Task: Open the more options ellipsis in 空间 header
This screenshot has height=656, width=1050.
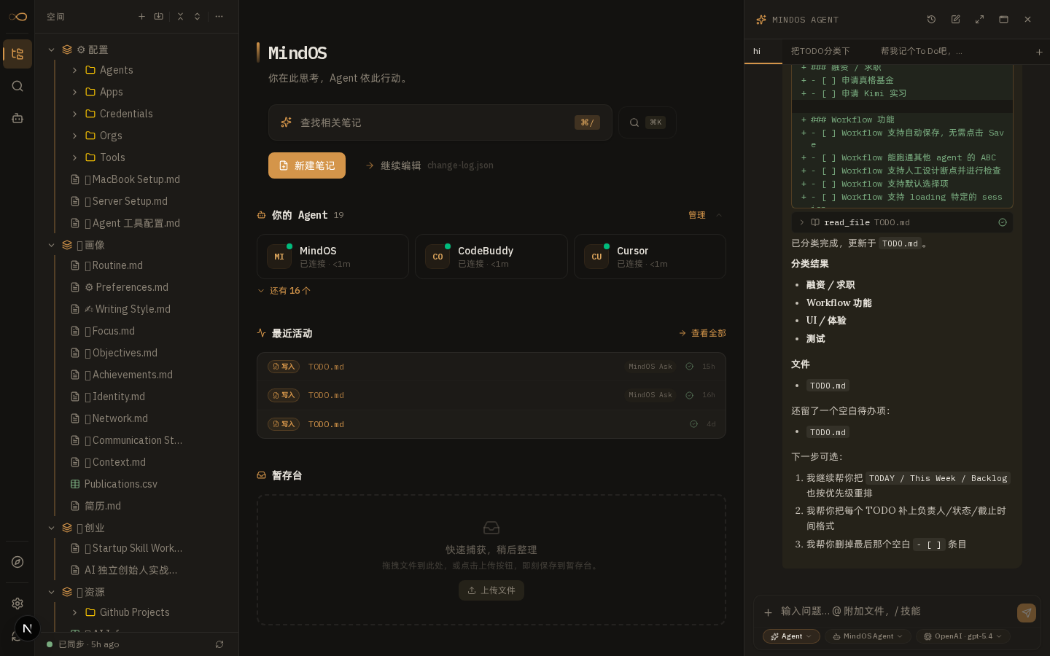Action: coord(219,16)
